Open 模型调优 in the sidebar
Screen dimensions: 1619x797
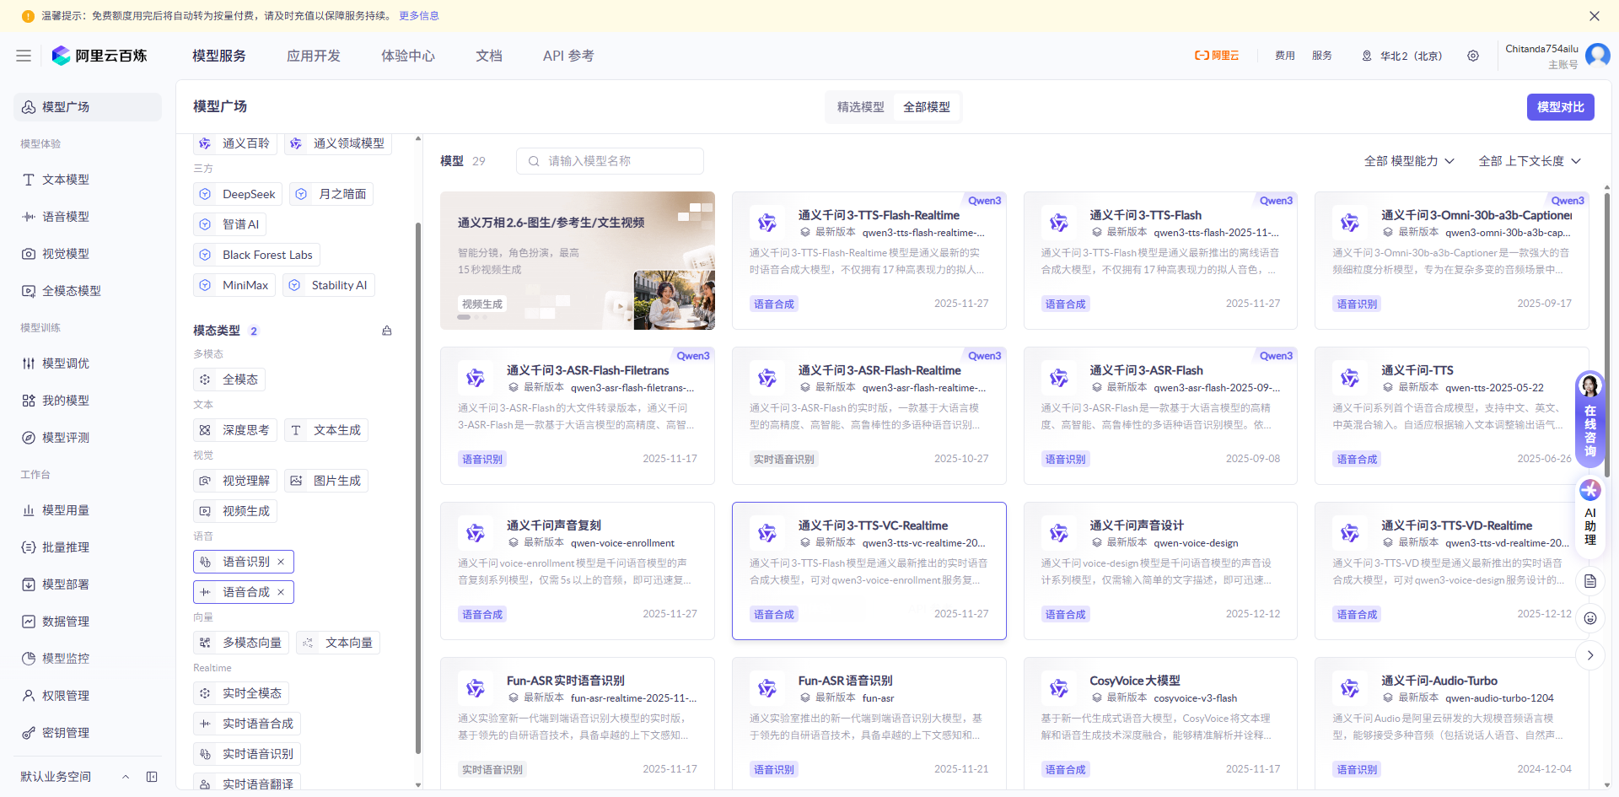(x=88, y=363)
